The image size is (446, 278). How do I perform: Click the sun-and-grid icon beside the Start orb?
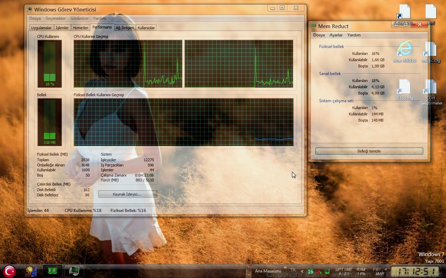(31, 271)
